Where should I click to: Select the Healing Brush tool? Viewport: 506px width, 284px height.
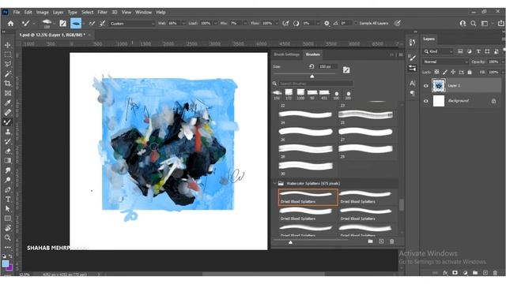coord(7,112)
